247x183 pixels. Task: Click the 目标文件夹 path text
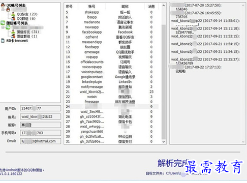(x=176, y=173)
